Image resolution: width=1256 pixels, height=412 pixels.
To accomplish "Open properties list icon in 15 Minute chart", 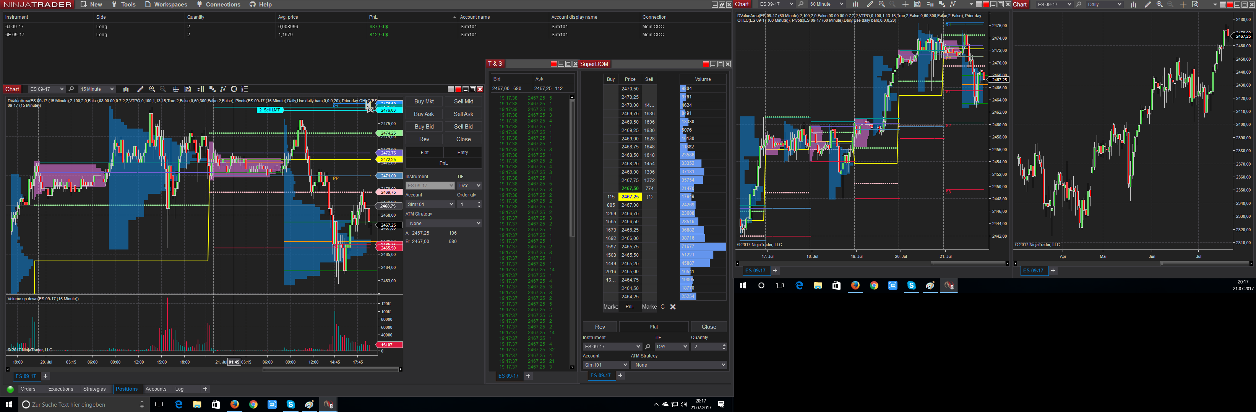I will [245, 89].
